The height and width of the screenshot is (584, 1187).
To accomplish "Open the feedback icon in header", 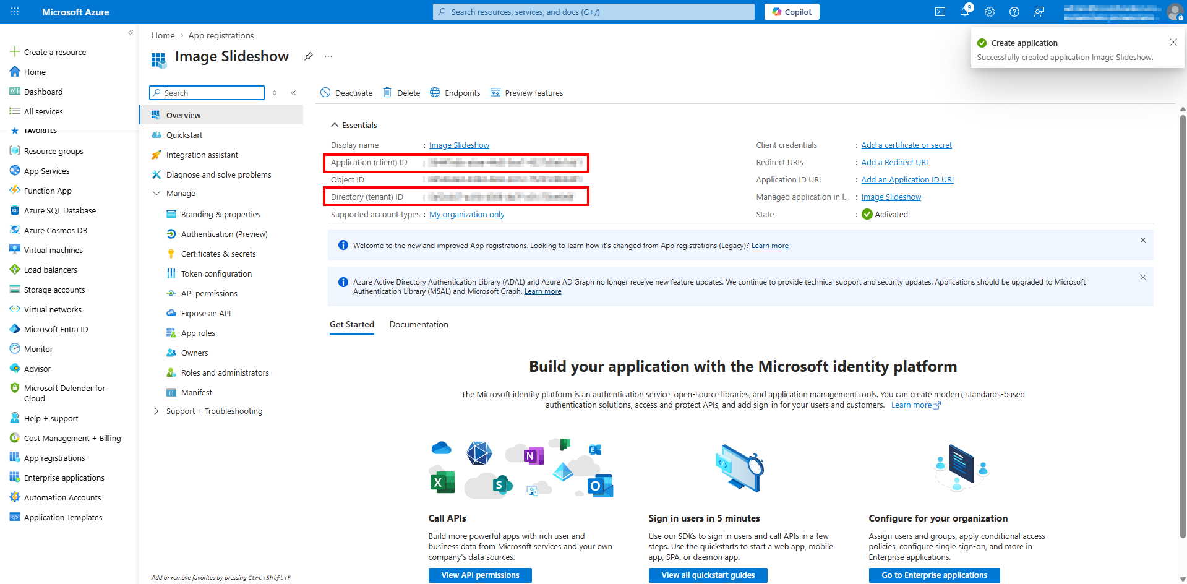I will point(1039,12).
